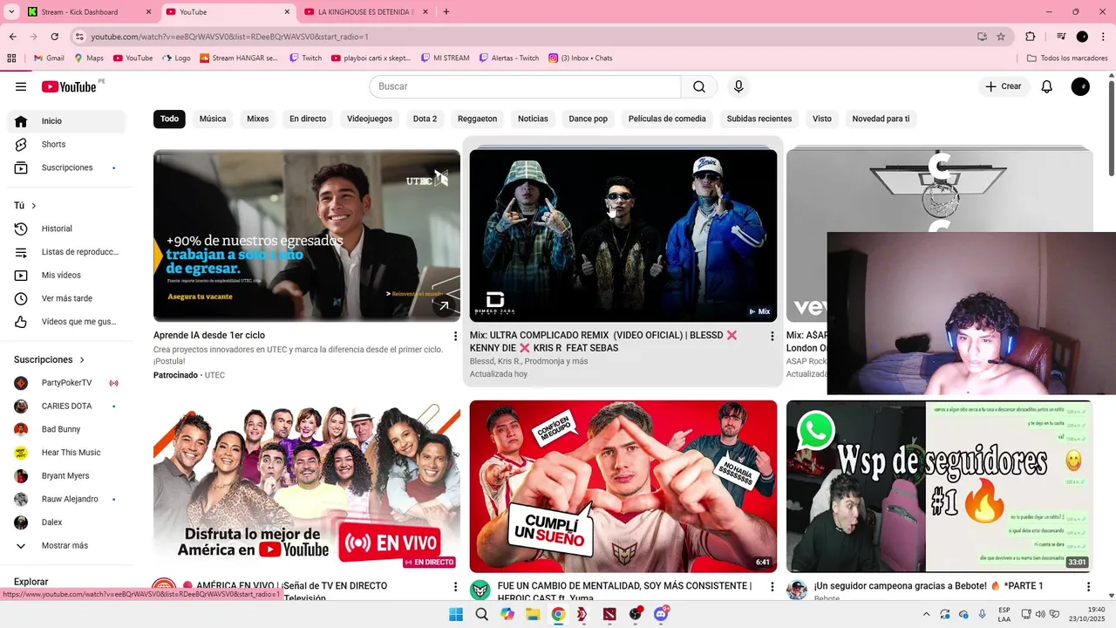Switch to LA KINGHOUSE ES DETENIDA tab
This screenshot has width=1116, height=628.
[366, 12]
